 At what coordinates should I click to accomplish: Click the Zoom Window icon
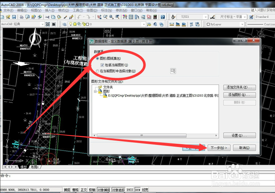[111, 17]
